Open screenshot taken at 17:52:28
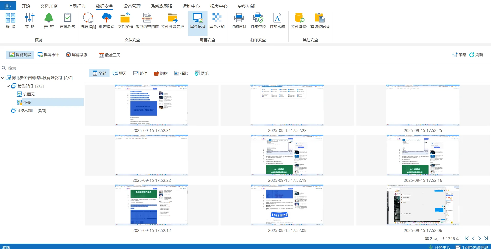 (287, 105)
